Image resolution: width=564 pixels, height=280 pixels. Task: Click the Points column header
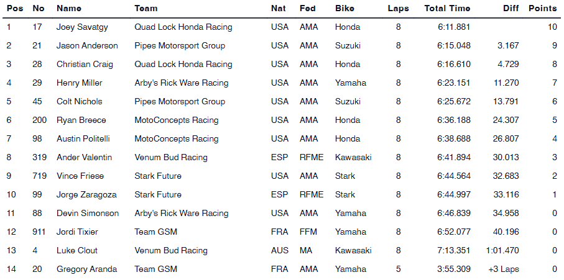[x=542, y=9]
